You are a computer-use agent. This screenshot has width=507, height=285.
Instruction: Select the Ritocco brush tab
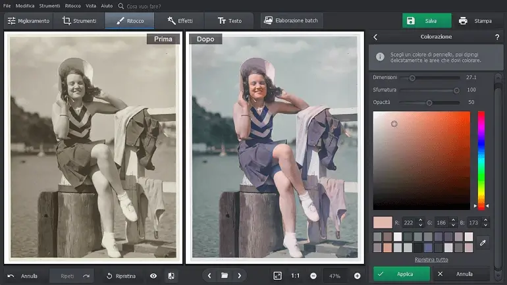(130, 20)
